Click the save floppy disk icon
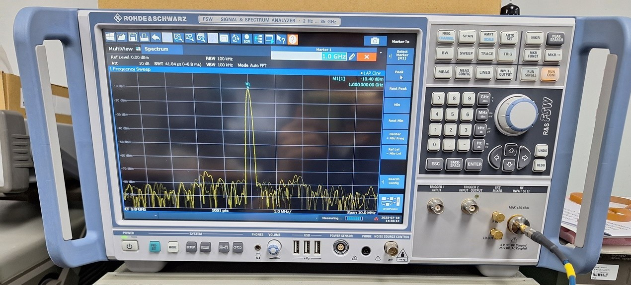The height and width of the screenshot is (285, 631). tap(133, 37)
